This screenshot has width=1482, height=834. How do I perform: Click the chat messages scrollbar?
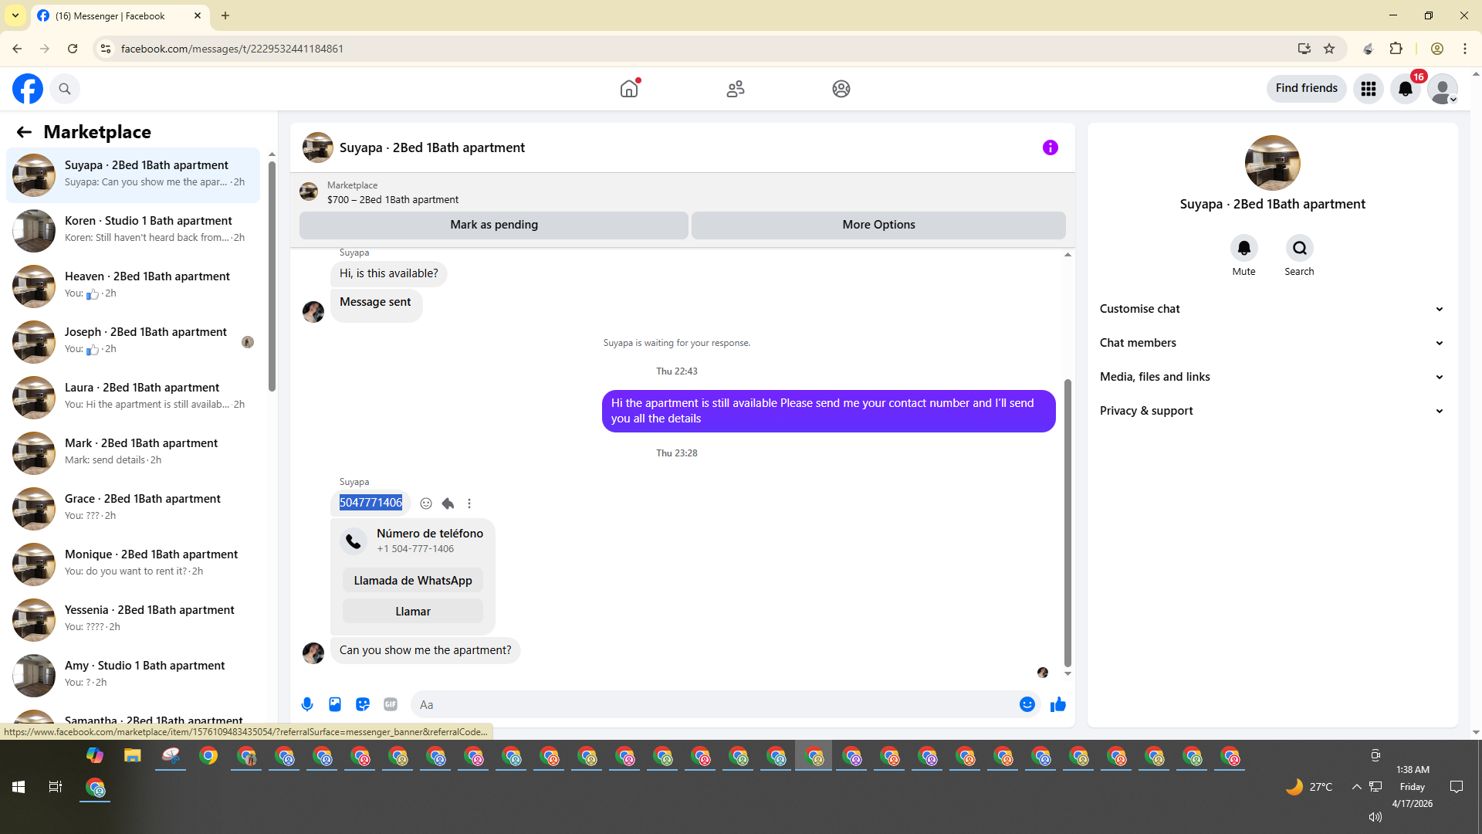tap(1068, 522)
